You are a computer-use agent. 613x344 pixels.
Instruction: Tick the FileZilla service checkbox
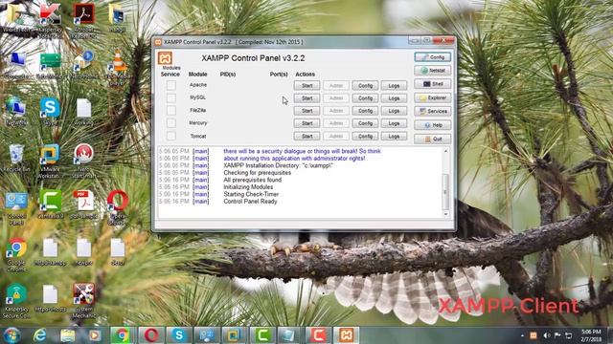(x=170, y=111)
